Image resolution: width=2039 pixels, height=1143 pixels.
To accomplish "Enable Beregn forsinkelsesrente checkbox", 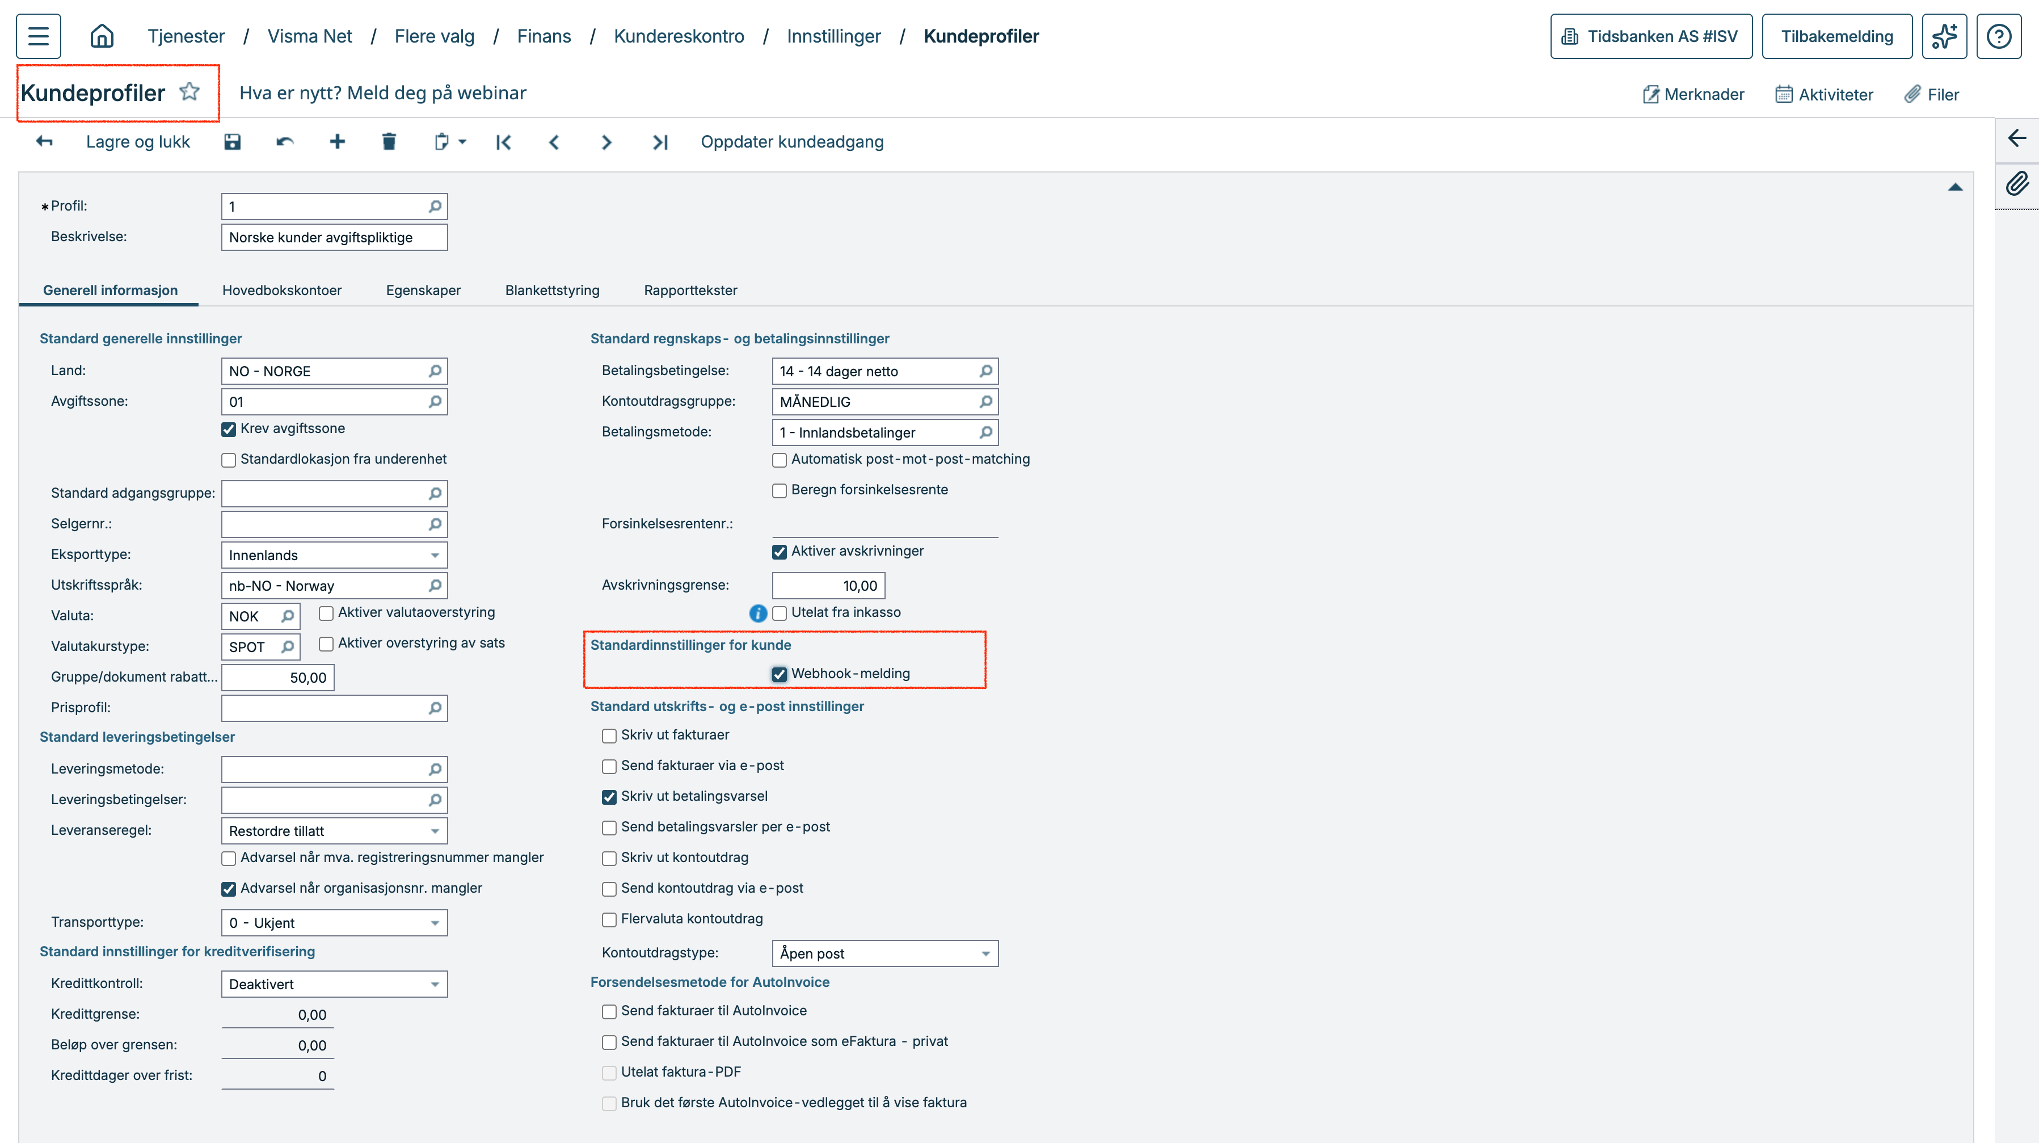I will [x=780, y=491].
